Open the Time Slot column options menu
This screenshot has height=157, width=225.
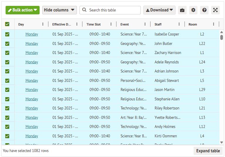click(111, 24)
